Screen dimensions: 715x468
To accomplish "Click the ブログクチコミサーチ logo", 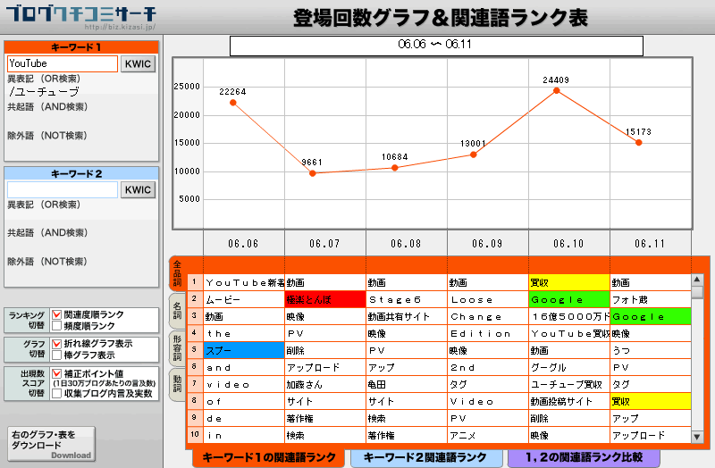I will click(x=80, y=18).
